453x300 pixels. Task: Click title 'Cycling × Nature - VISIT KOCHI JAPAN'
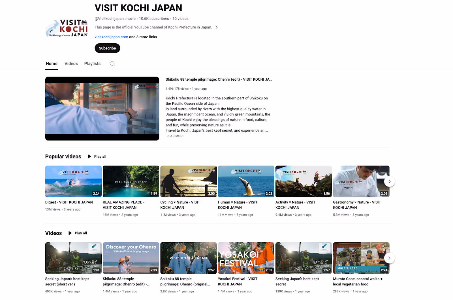click(180, 205)
